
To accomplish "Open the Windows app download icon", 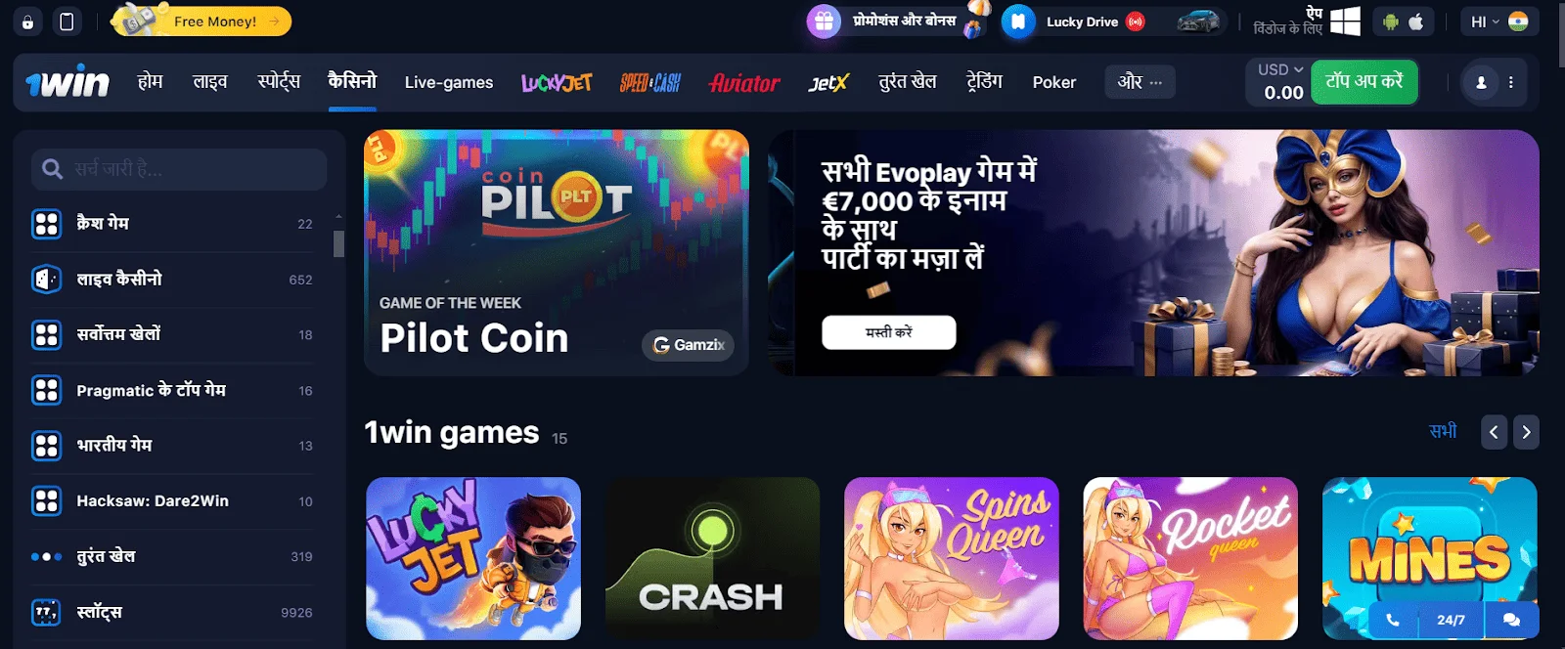I will coord(1346,22).
